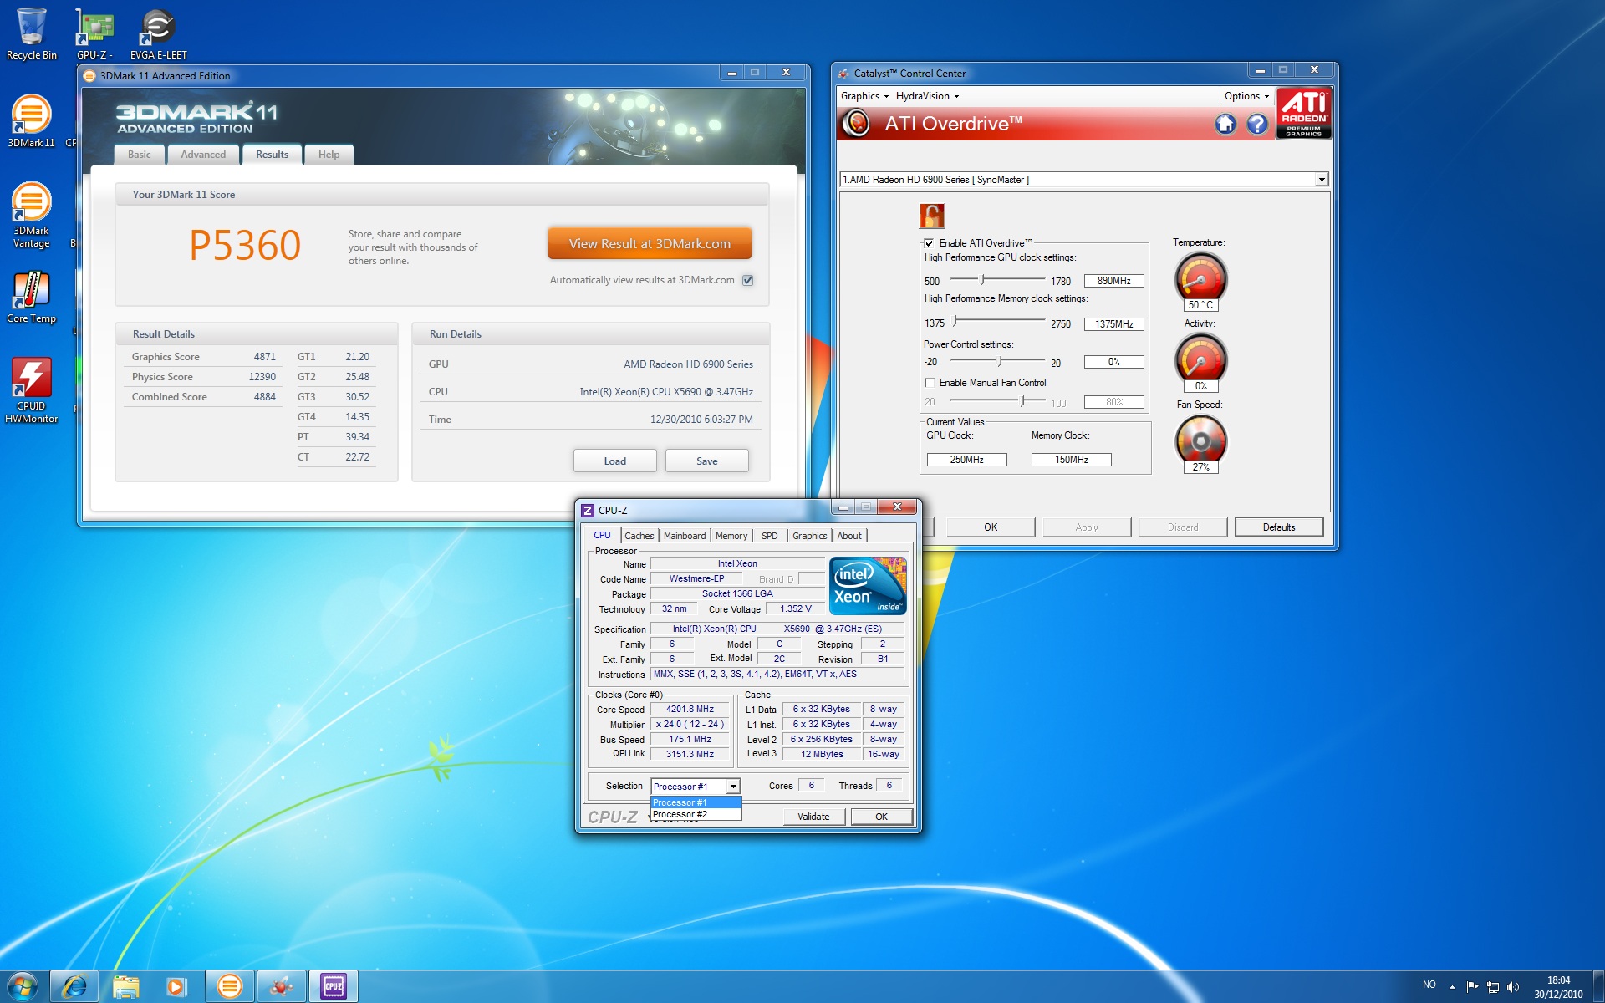
Task: Open Catalyst help question mark icon
Action: pyautogui.click(x=1256, y=125)
